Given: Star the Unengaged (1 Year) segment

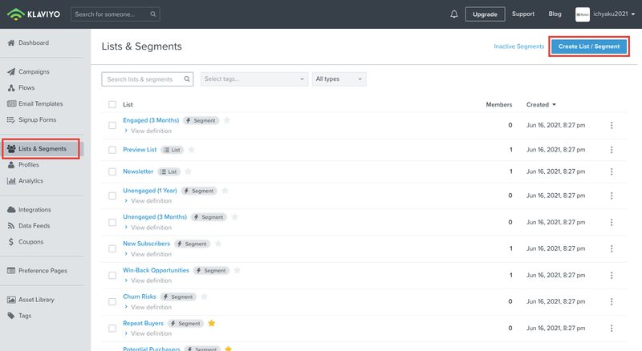Looking at the screenshot, I should (x=225, y=191).
